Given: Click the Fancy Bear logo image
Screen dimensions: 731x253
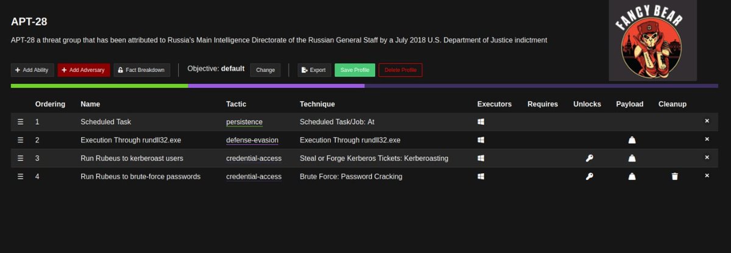Looking at the screenshot, I should click(653, 40).
